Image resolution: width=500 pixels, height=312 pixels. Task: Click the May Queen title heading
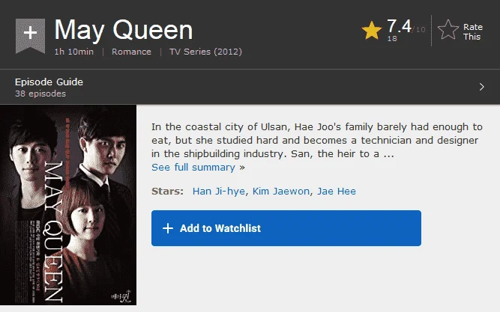[x=124, y=30]
